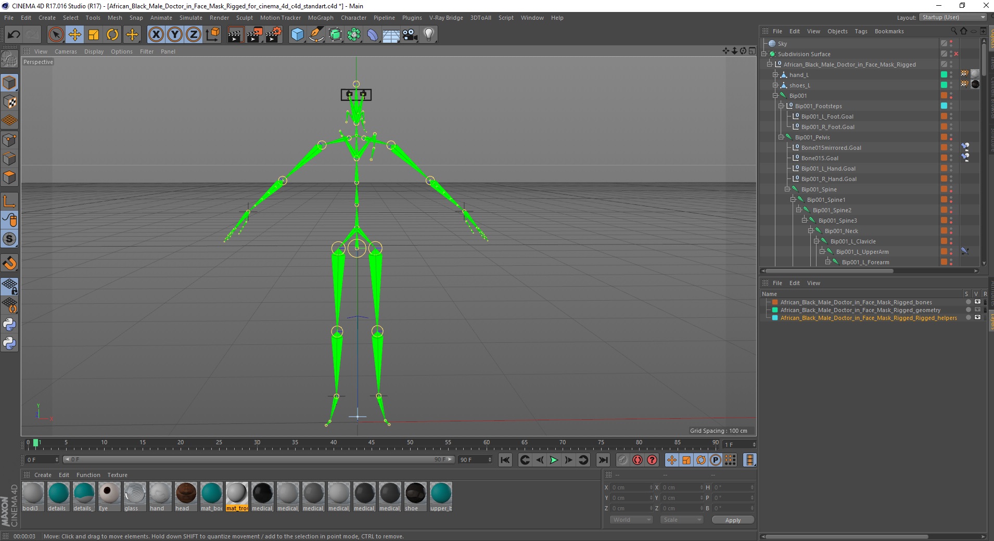
Task: Collapse the Bip001 hierarchy
Action: (x=775, y=96)
